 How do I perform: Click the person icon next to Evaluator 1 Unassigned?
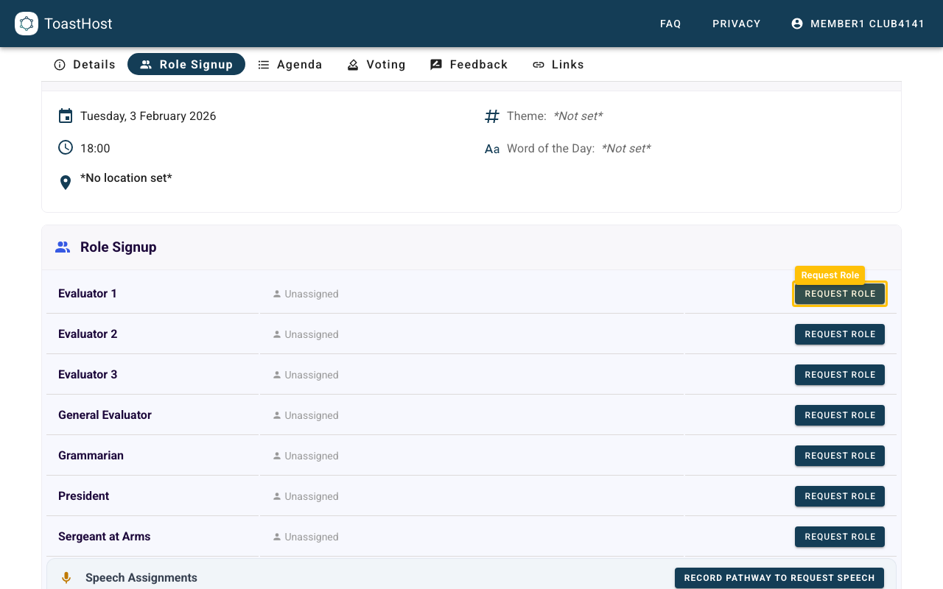277,293
